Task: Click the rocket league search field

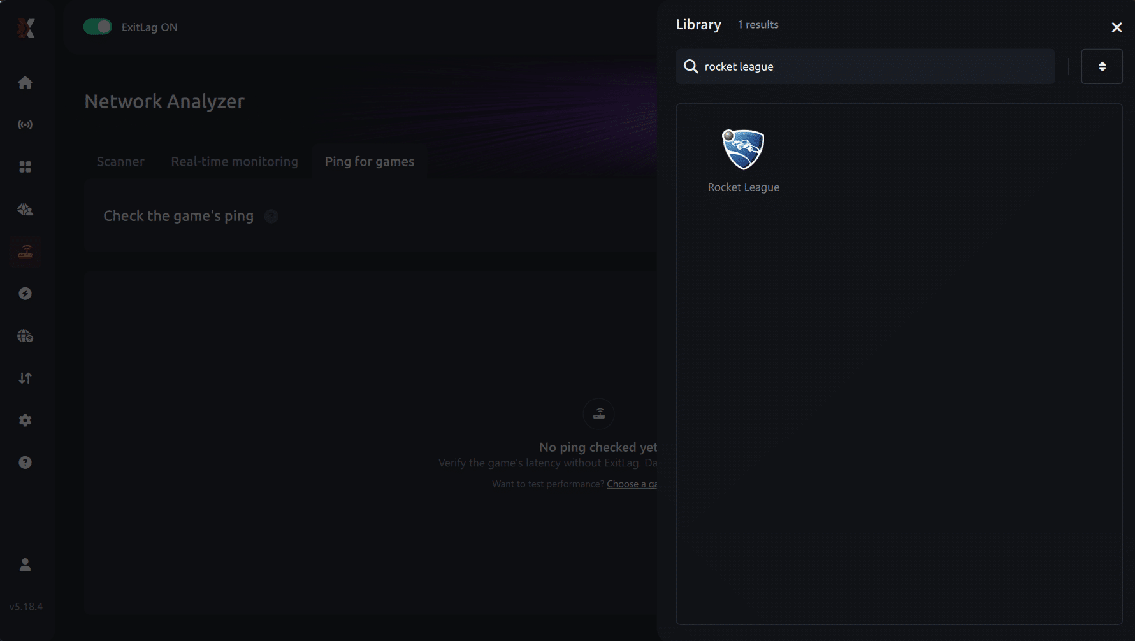Action: (865, 66)
